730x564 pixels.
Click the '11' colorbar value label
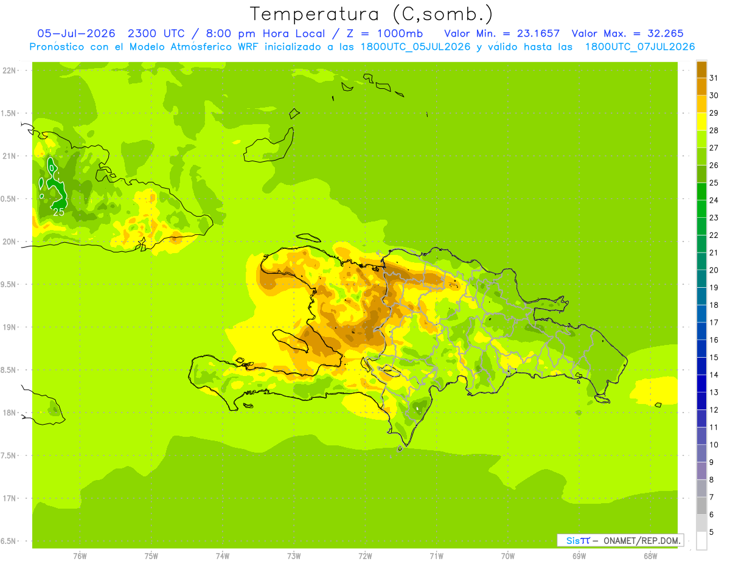(x=714, y=427)
